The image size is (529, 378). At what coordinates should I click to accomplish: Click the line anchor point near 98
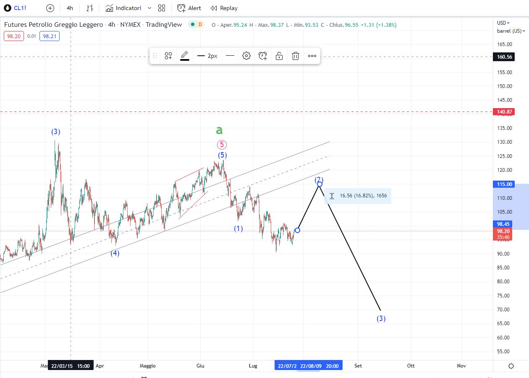(298, 230)
